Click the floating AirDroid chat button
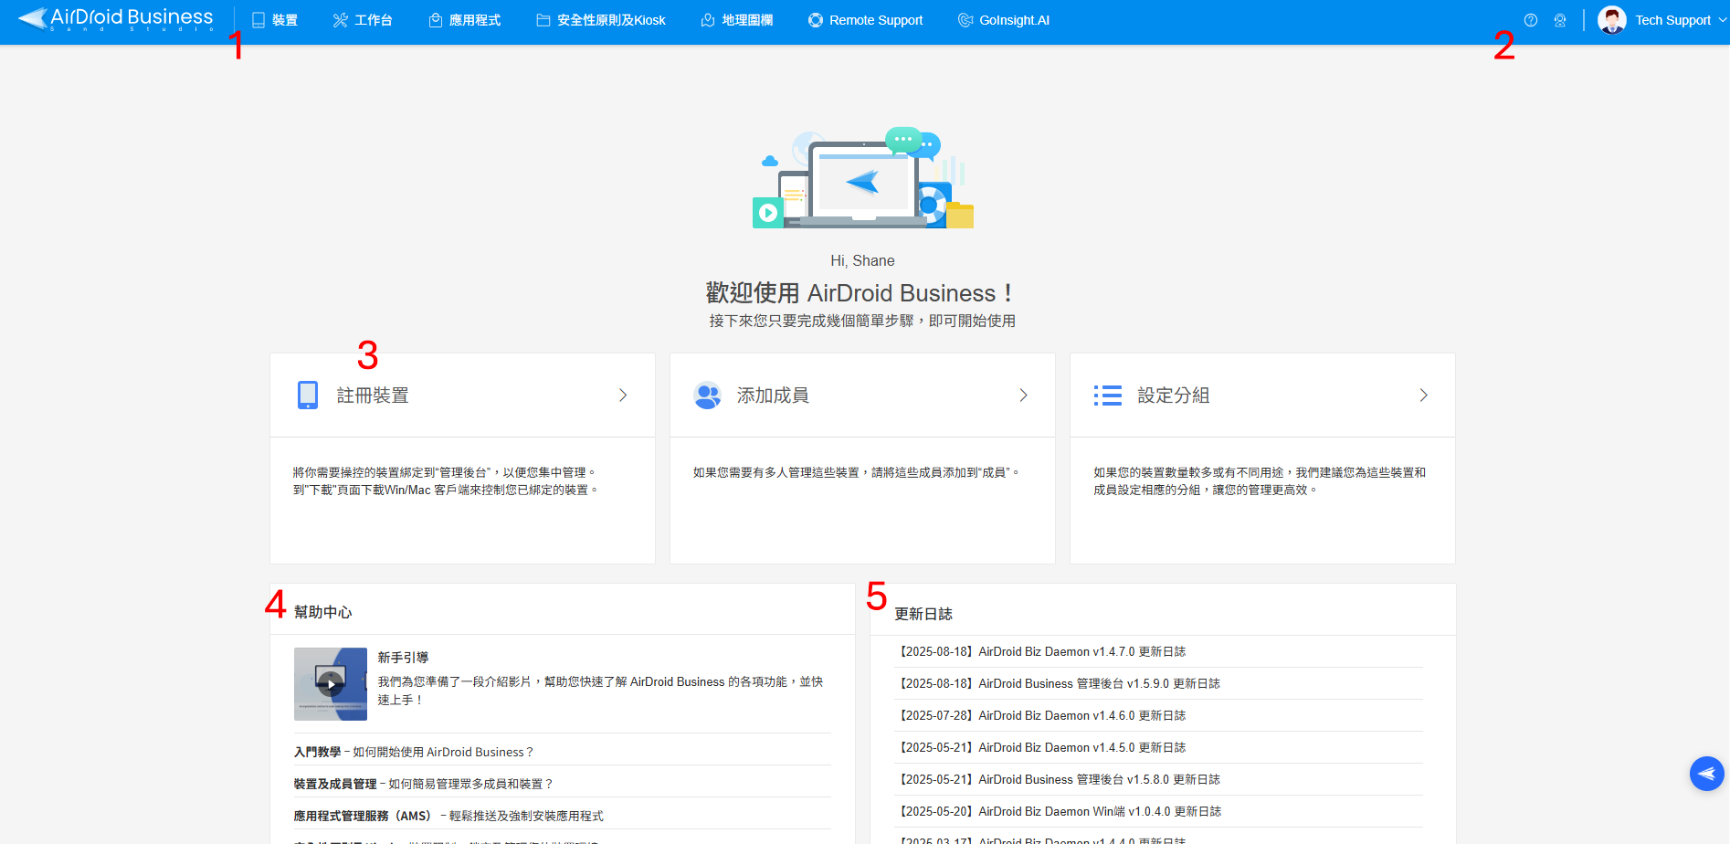 (x=1706, y=774)
